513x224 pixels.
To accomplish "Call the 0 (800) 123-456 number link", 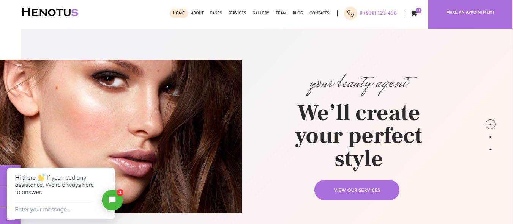I will (x=378, y=13).
